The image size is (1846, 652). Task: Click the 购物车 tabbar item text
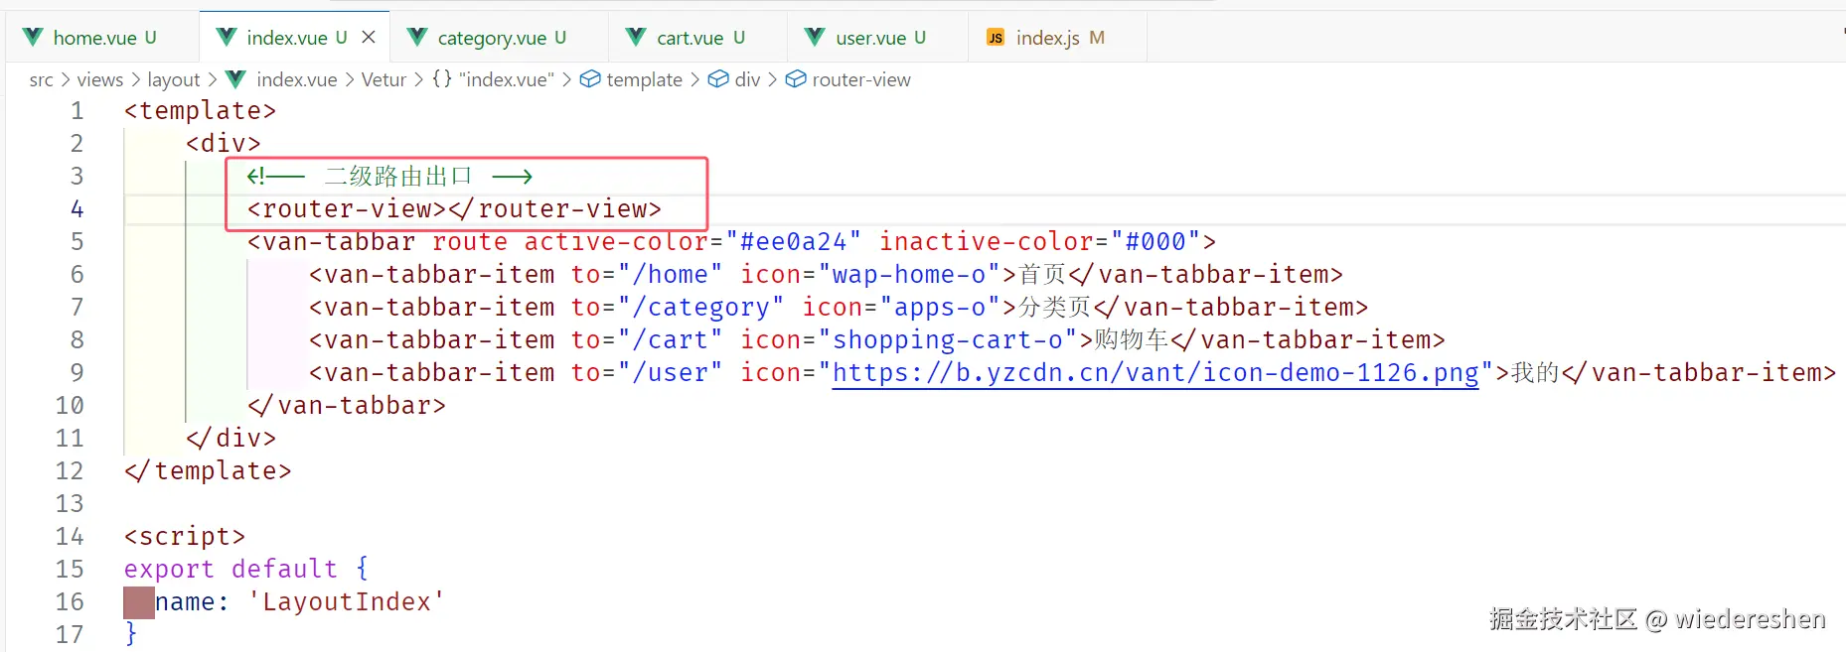tap(1132, 340)
